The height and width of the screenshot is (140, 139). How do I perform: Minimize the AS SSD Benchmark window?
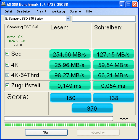(x=122, y=4)
